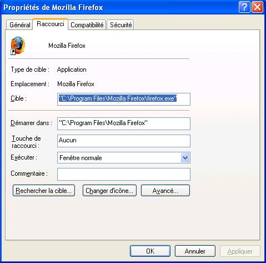
Task: Open the Compatibilité tab
Action: [x=87, y=25]
